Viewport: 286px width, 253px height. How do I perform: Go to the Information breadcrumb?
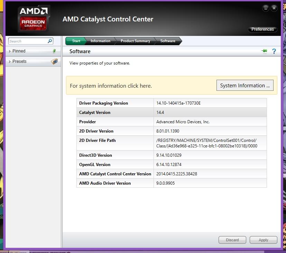[101, 41]
